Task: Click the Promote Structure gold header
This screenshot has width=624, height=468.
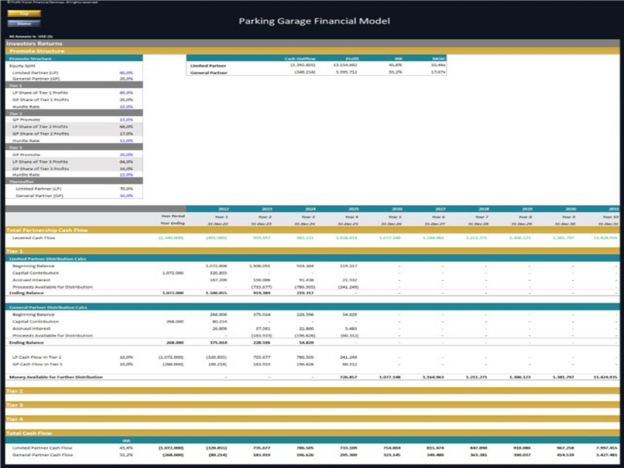Action: point(37,51)
